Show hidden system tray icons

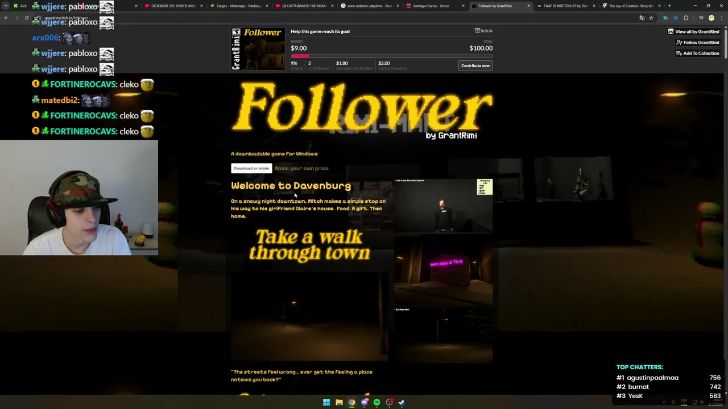pyautogui.click(x=664, y=403)
